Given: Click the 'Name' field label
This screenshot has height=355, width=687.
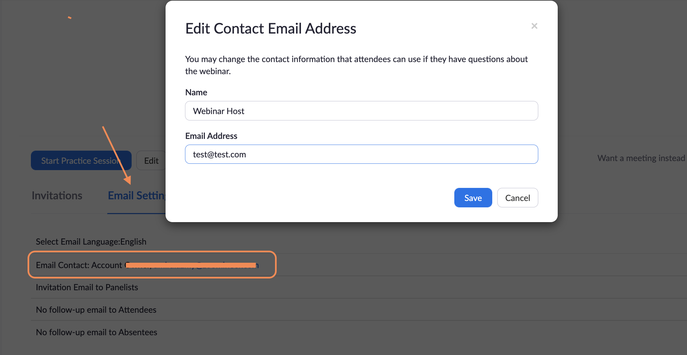Looking at the screenshot, I should coord(196,93).
